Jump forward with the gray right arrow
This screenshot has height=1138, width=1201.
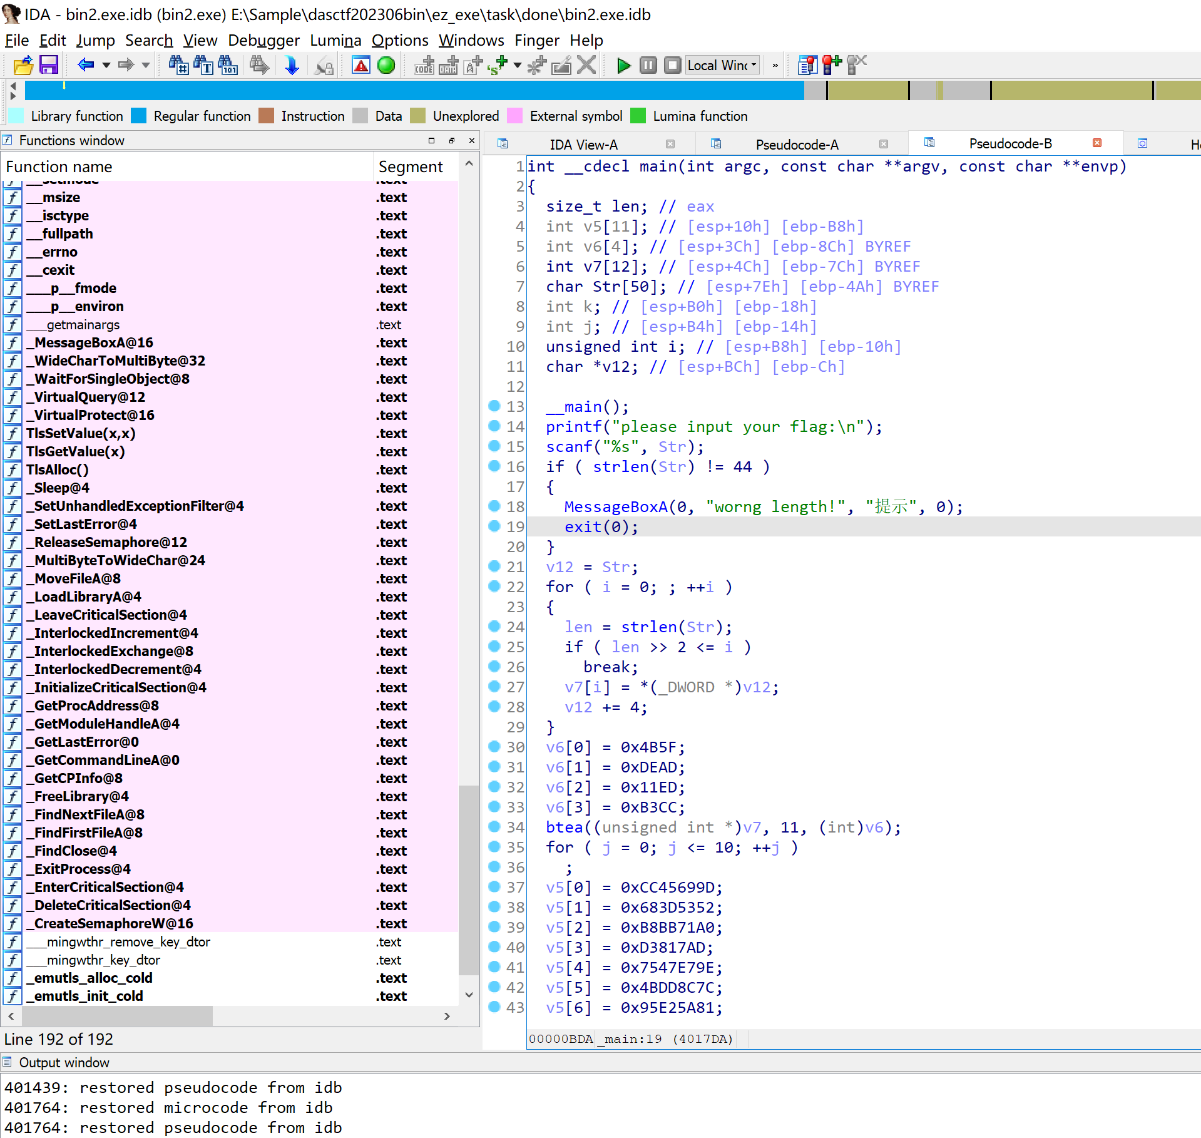(x=126, y=64)
